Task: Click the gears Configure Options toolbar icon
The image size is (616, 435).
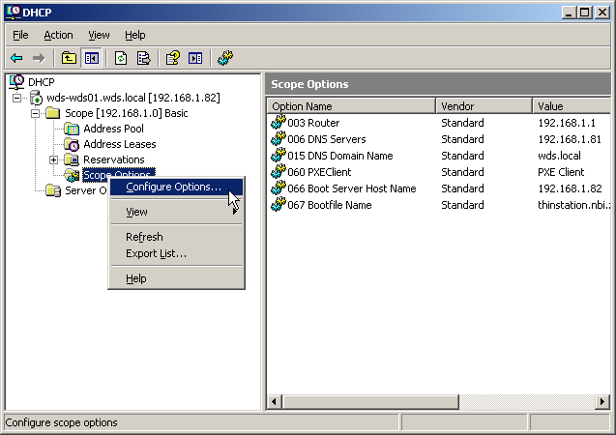Action: (225, 58)
